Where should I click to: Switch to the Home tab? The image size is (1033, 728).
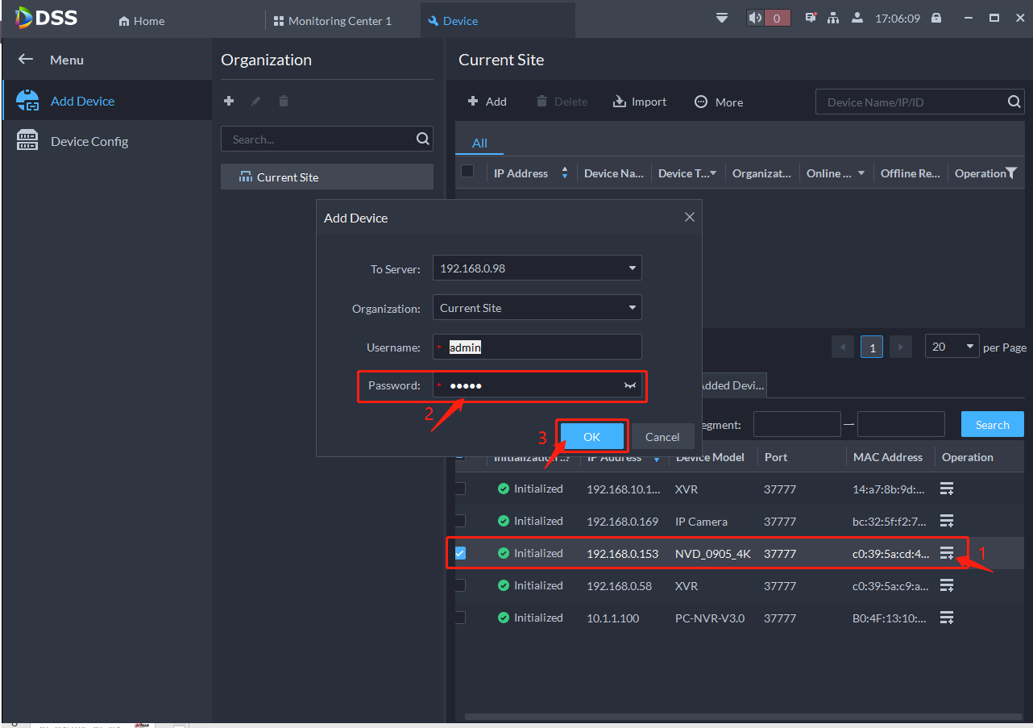(142, 21)
